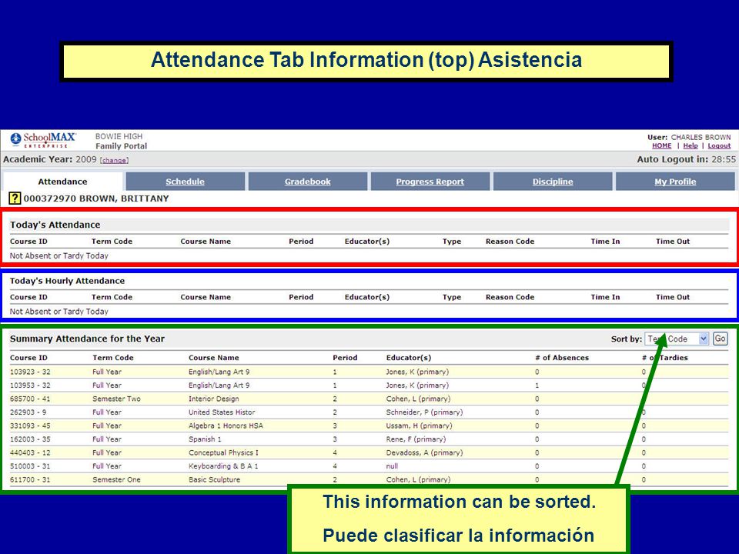Switch to the My Profile tab
Viewport: 739px width, 554px height.
click(675, 182)
